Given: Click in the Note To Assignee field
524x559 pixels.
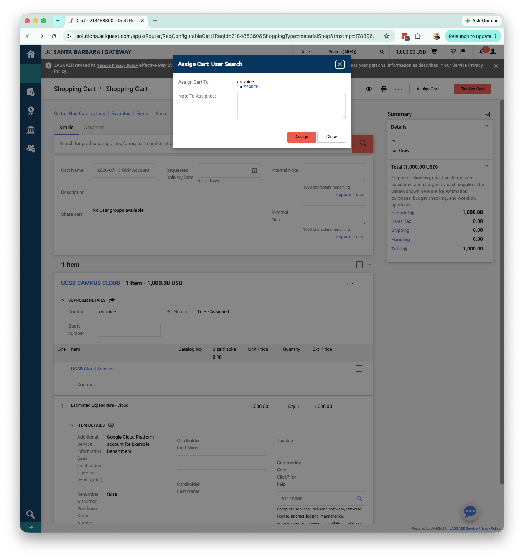Looking at the screenshot, I should pos(291,106).
